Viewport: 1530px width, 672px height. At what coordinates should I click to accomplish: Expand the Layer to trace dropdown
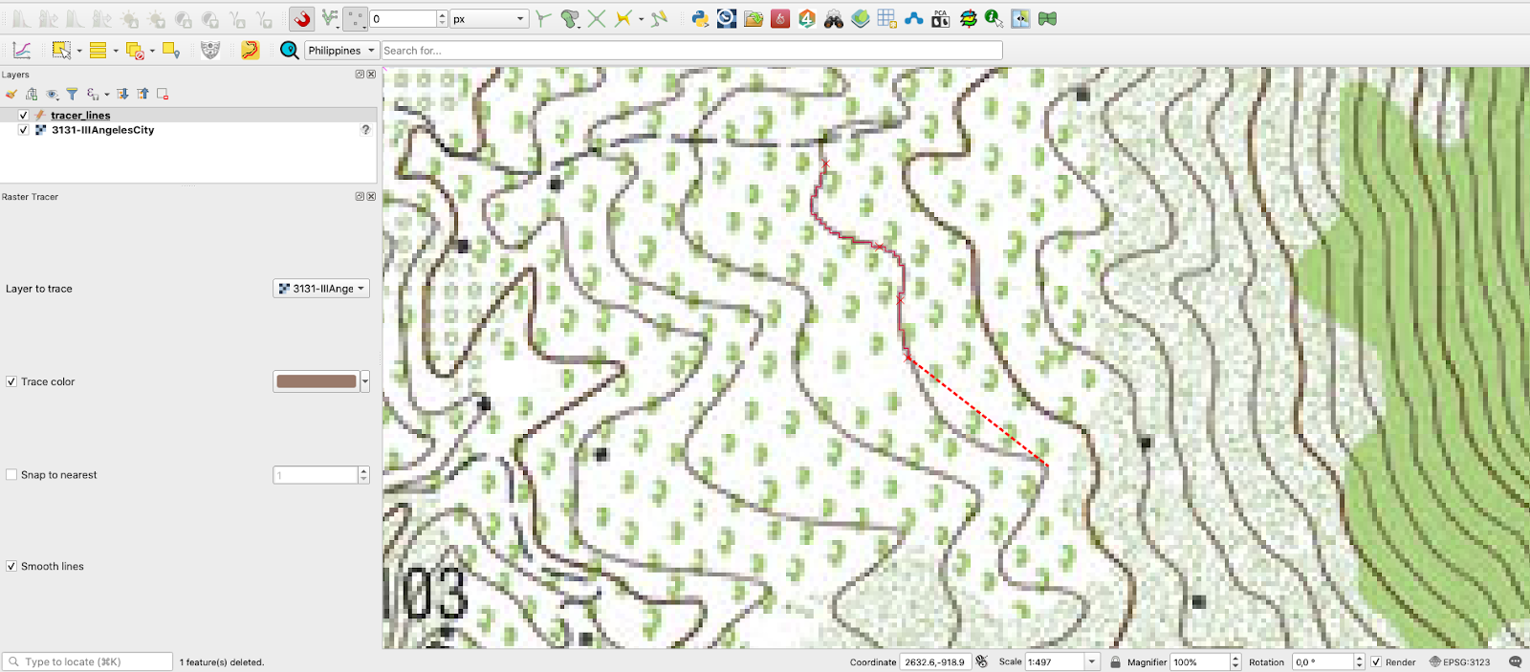coord(321,289)
